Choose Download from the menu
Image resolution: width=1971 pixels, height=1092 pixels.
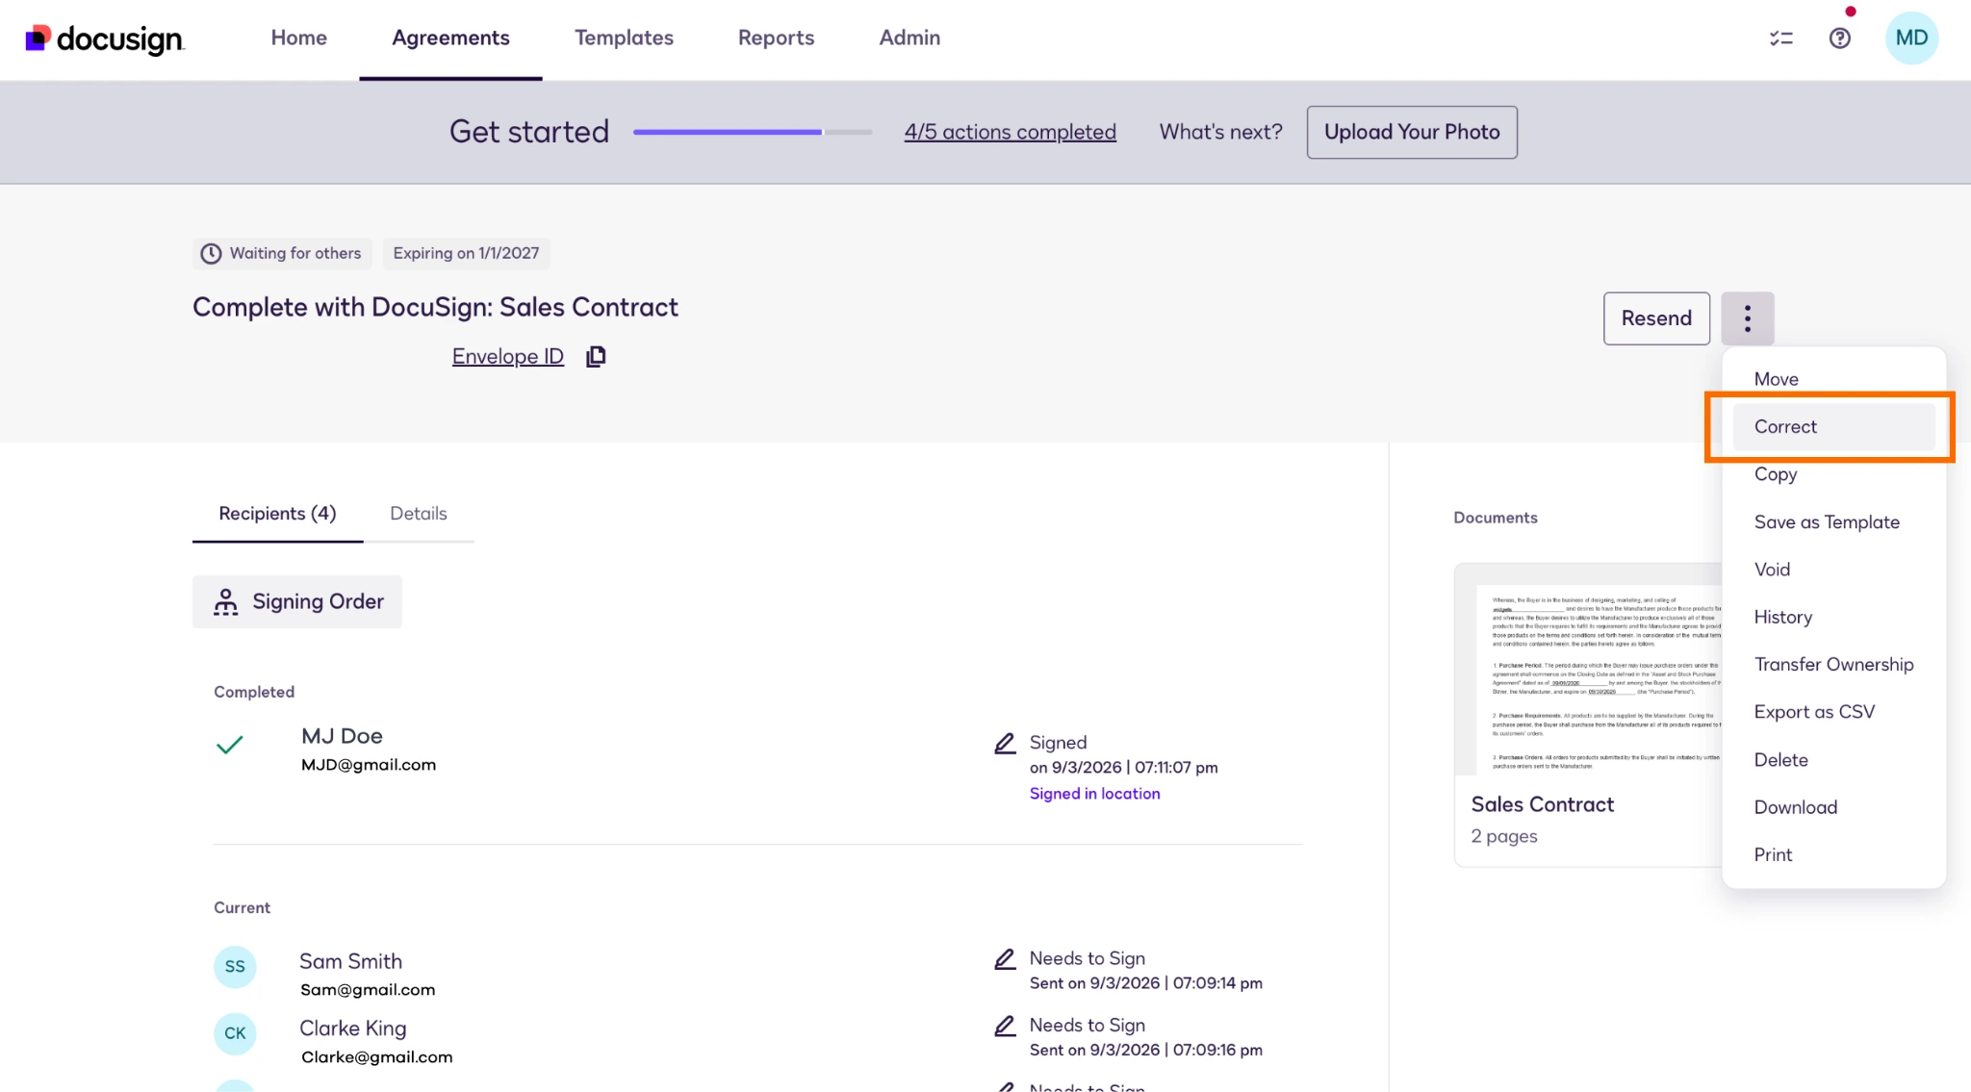[1833, 807]
